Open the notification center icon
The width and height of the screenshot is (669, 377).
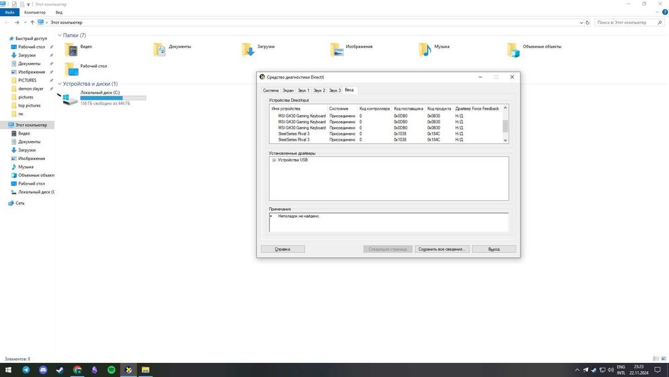coord(658,370)
